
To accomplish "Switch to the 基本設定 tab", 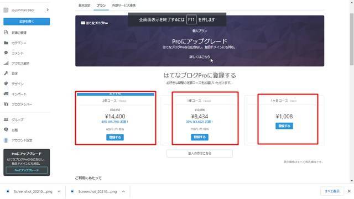I will pos(84,5).
